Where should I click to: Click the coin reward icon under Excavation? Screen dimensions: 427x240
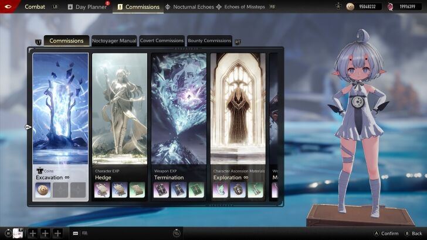click(43, 190)
